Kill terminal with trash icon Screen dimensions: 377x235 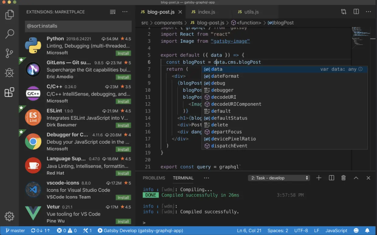click(344, 178)
